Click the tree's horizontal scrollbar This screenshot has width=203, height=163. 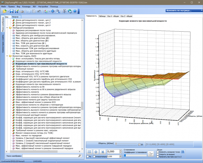(x=34, y=151)
